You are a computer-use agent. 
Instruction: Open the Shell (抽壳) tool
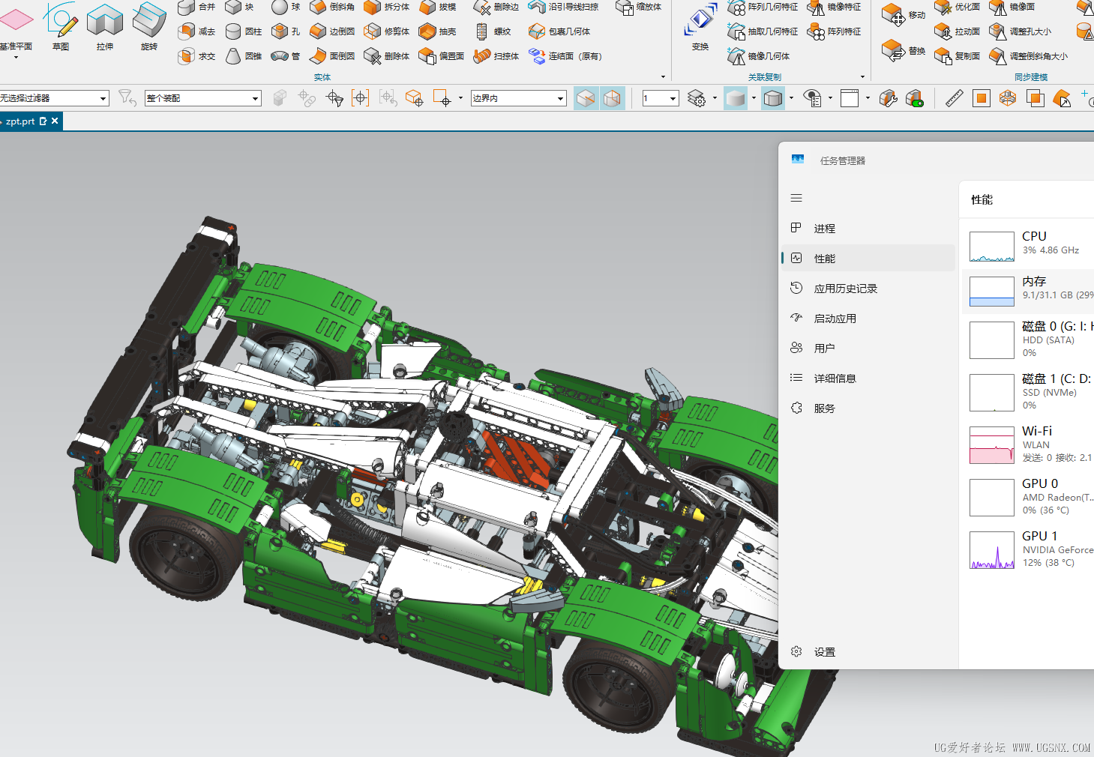pyautogui.click(x=438, y=31)
